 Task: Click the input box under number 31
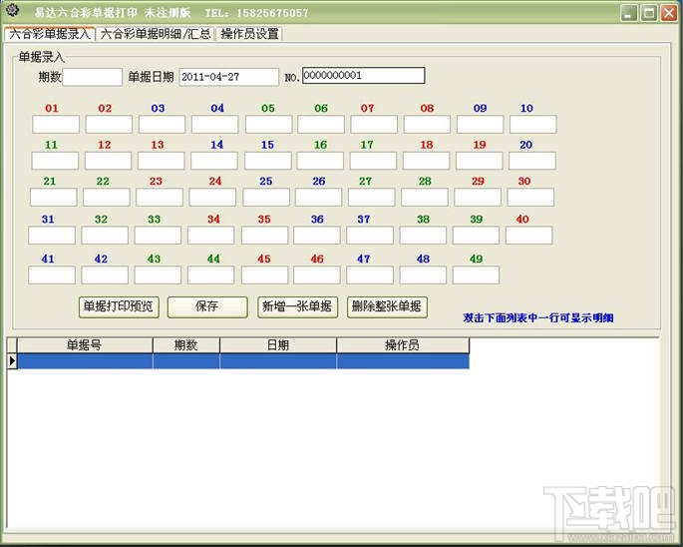[x=52, y=236]
